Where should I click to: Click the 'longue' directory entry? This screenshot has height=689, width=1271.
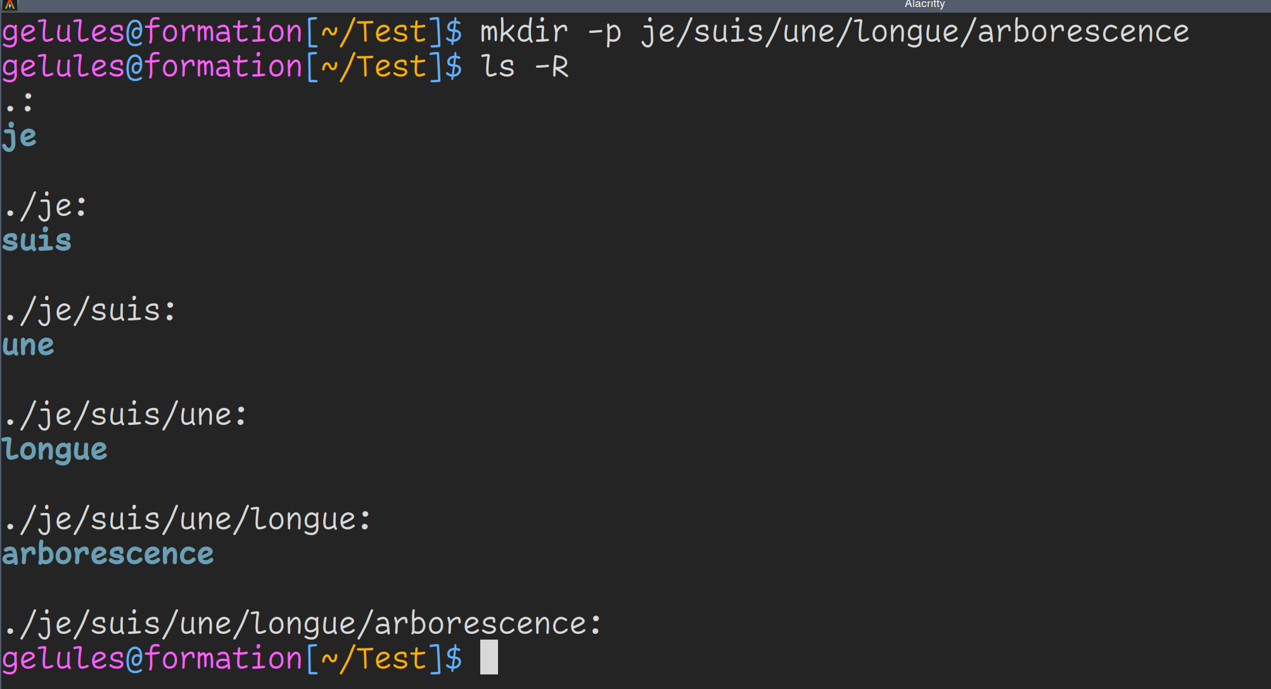55,450
